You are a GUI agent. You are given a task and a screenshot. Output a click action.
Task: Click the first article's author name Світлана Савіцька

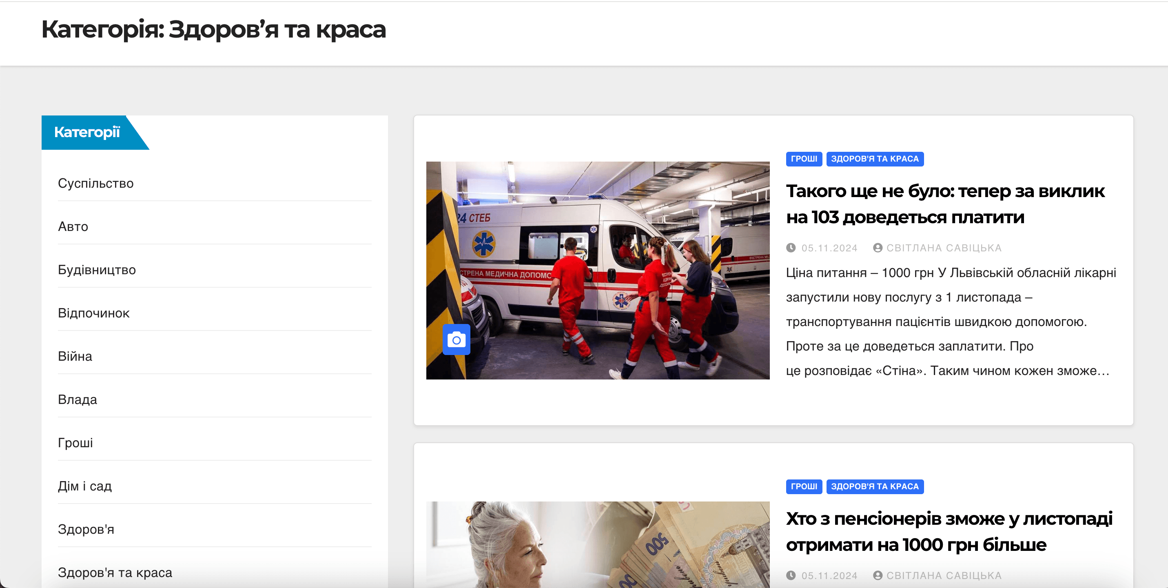pos(944,248)
